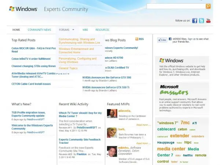The width and height of the screenshot is (220, 165).
Task: Select Communicating, Sharing and Synchronizing forum
Action: pyautogui.click(x=80, y=41)
